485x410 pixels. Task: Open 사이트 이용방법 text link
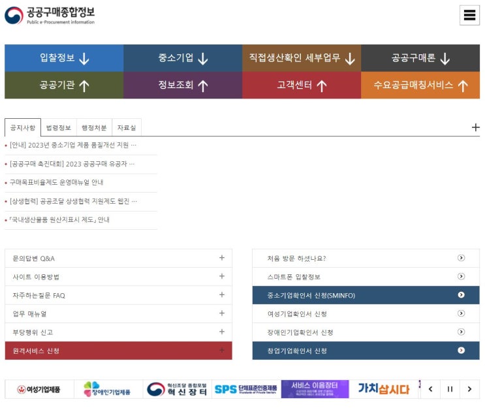point(35,277)
